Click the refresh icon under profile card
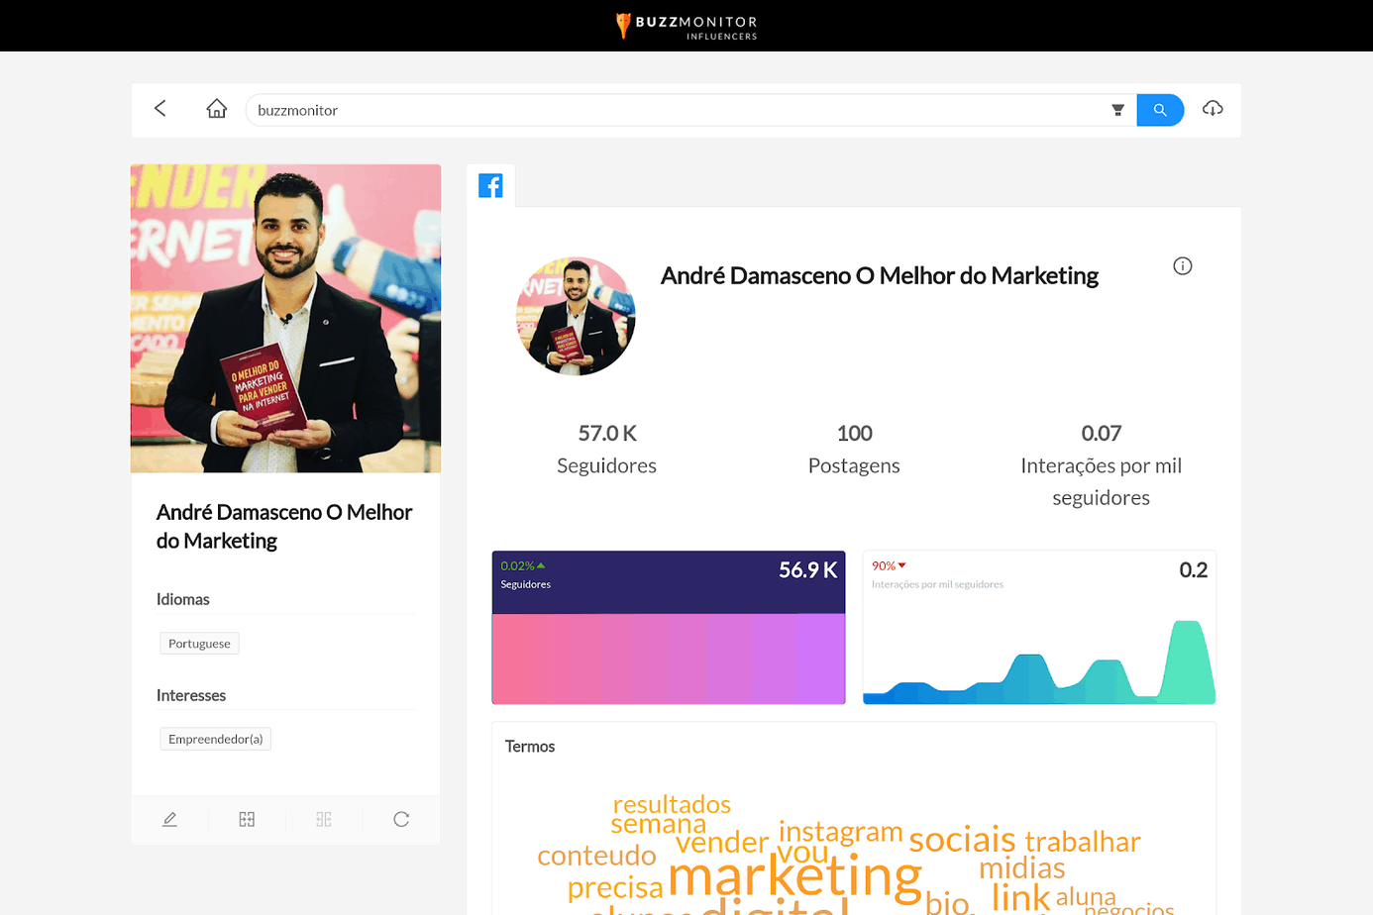This screenshot has height=915, width=1373. click(401, 819)
